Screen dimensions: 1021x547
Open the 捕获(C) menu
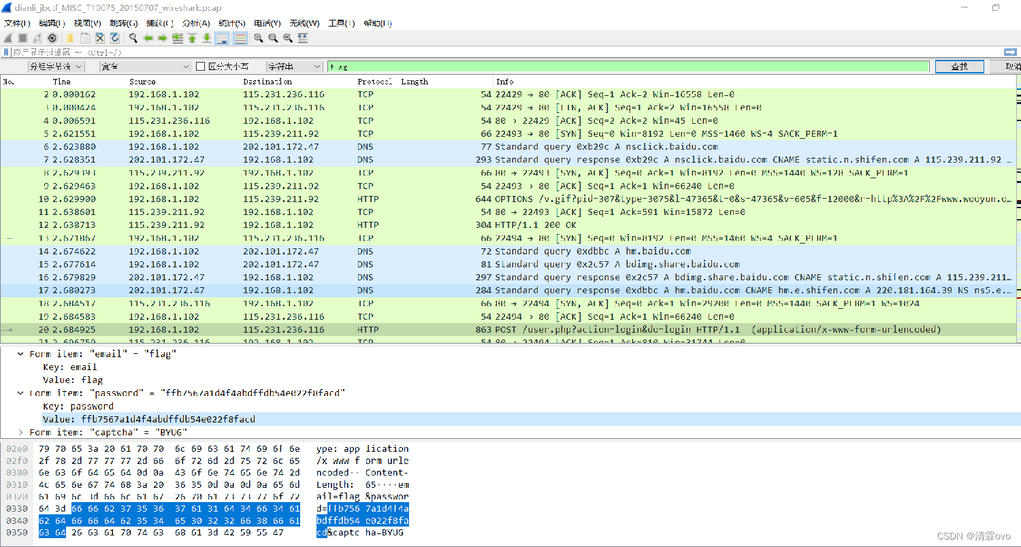[x=159, y=23]
